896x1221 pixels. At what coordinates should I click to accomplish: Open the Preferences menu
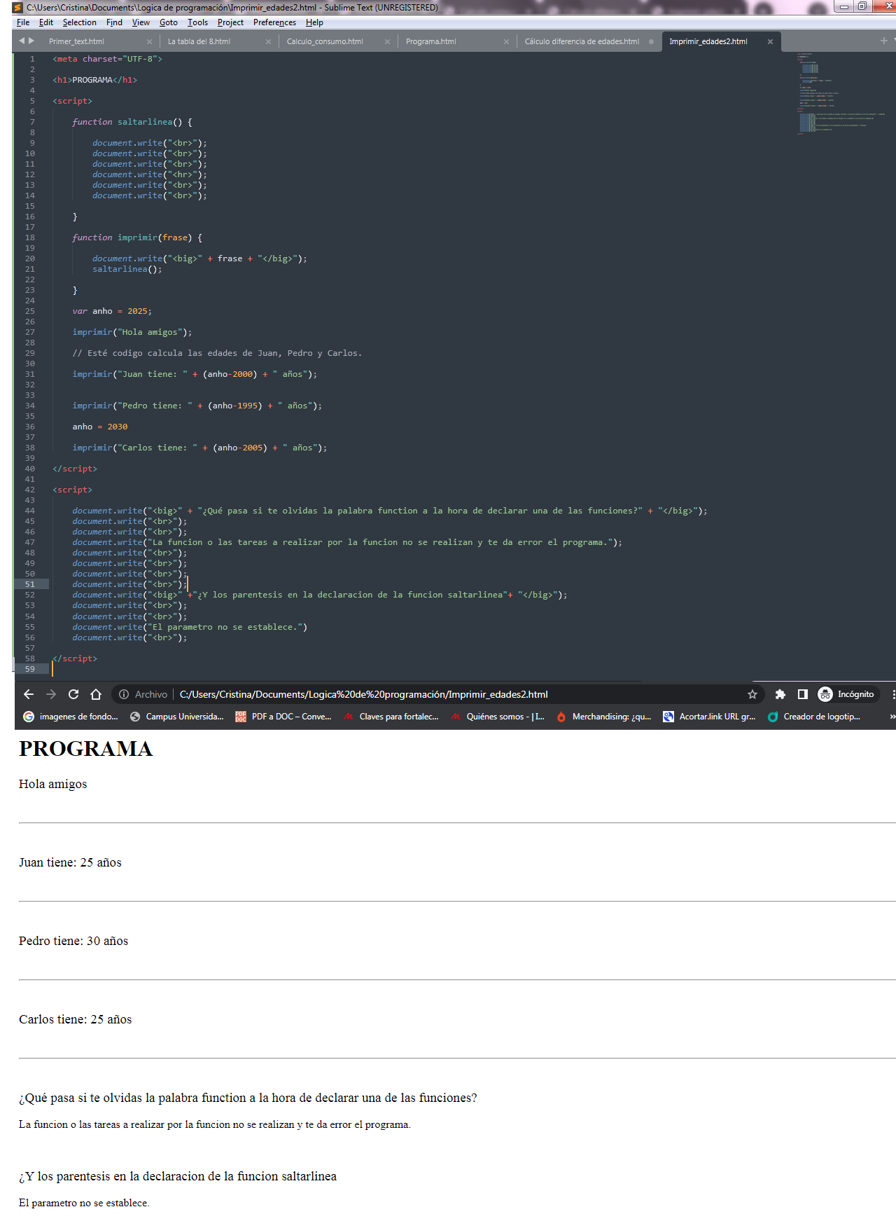pos(274,22)
